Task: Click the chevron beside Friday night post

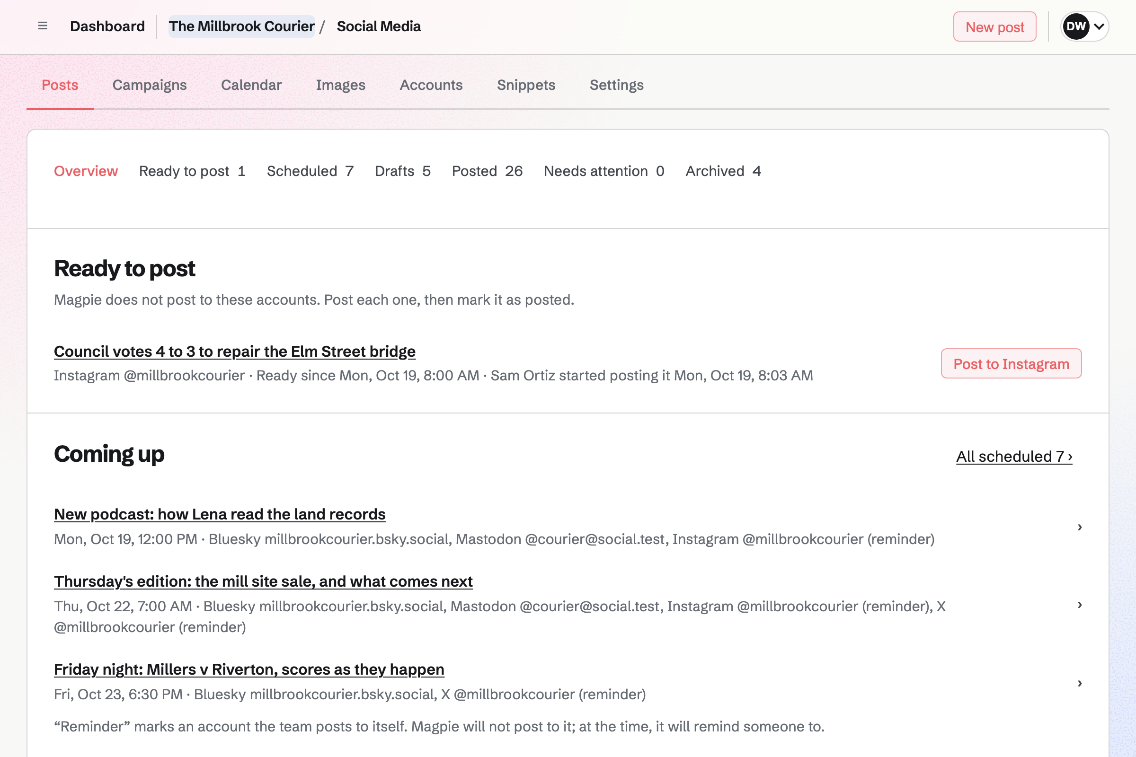Action: [x=1080, y=683]
